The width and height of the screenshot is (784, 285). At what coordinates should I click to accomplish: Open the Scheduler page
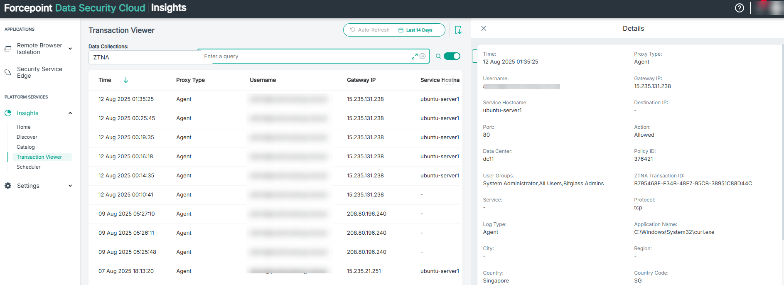click(x=29, y=167)
